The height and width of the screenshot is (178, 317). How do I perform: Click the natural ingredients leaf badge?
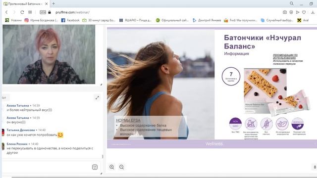pyautogui.click(x=282, y=124)
